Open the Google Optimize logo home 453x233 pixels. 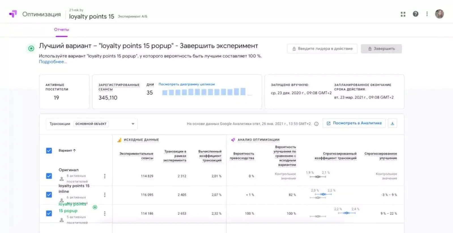[x=13, y=14]
